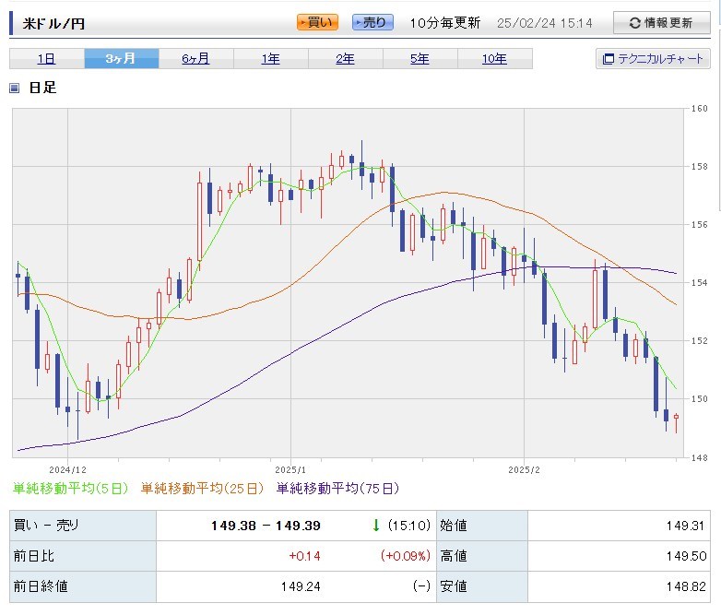
Task: Click the 米ドル/円 title heading
Action: (x=53, y=23)
